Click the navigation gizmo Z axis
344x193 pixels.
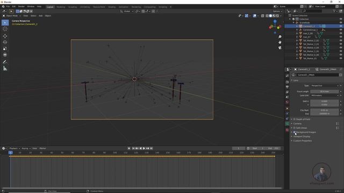275,21
